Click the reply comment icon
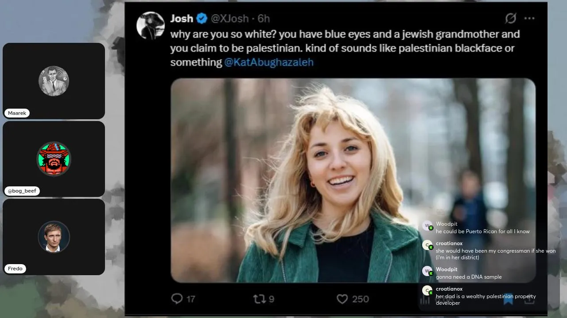Viewport: 567px width, 318px height. [x=177, y=299]
